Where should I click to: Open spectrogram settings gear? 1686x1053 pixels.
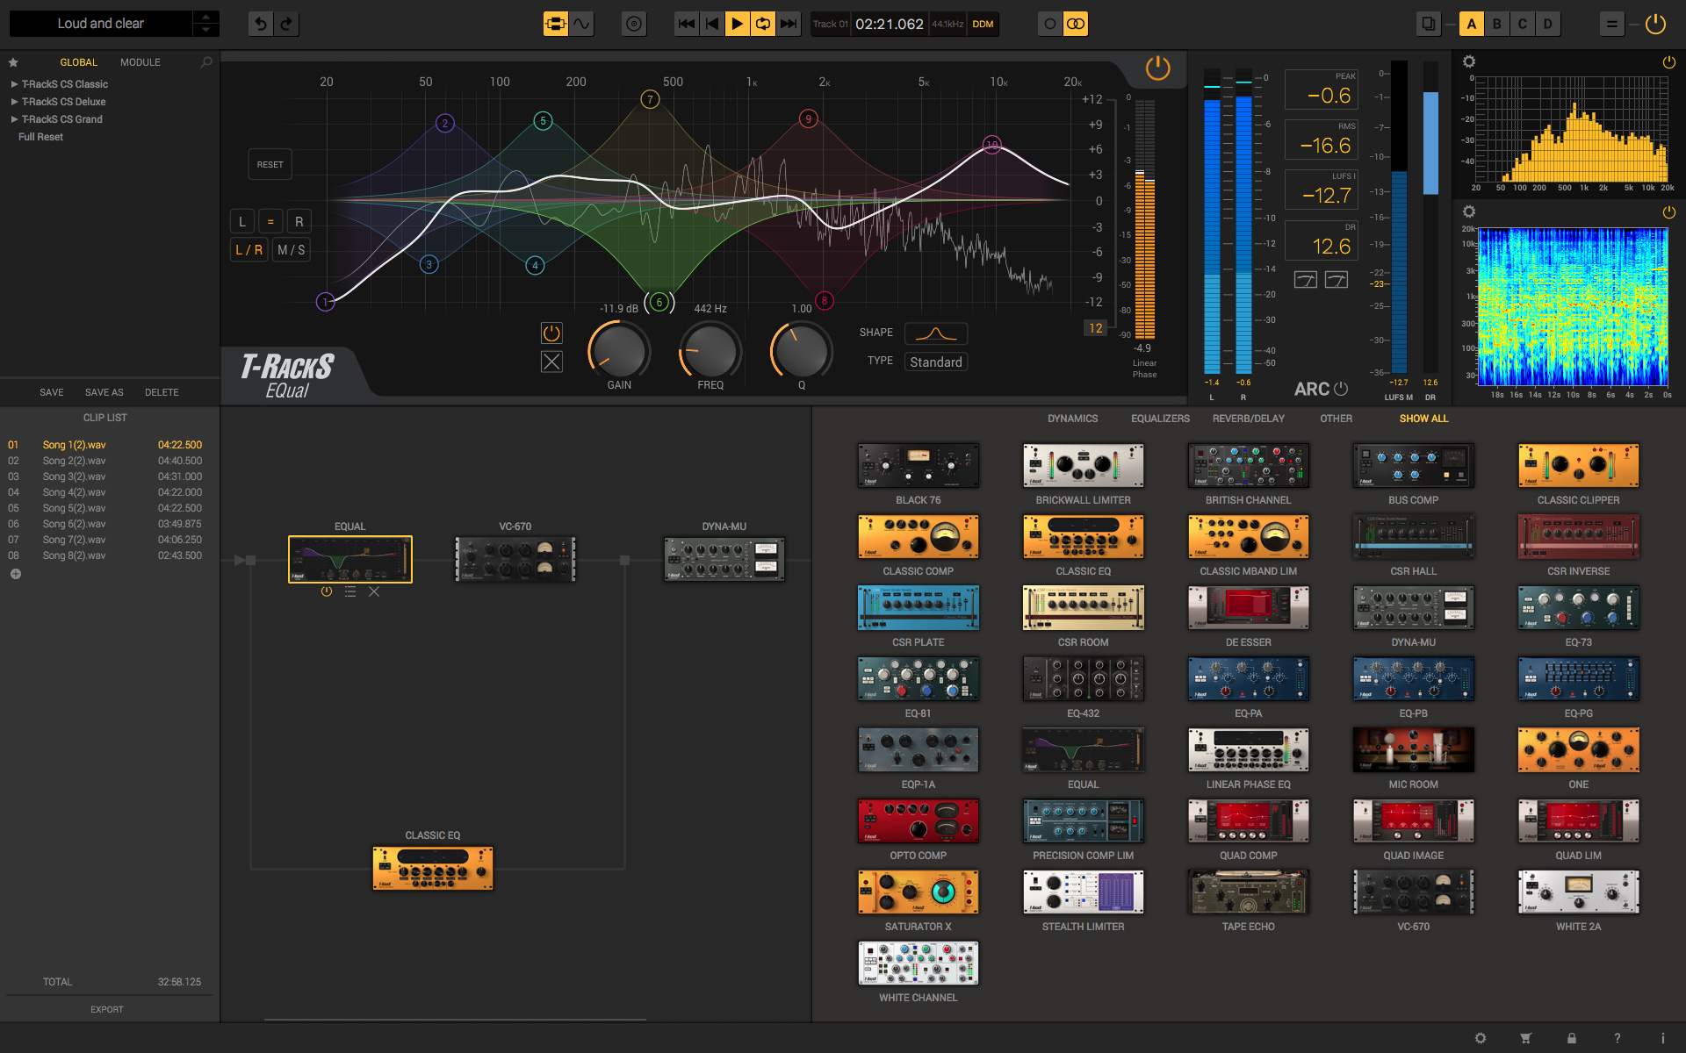(x=1469, y=211)
